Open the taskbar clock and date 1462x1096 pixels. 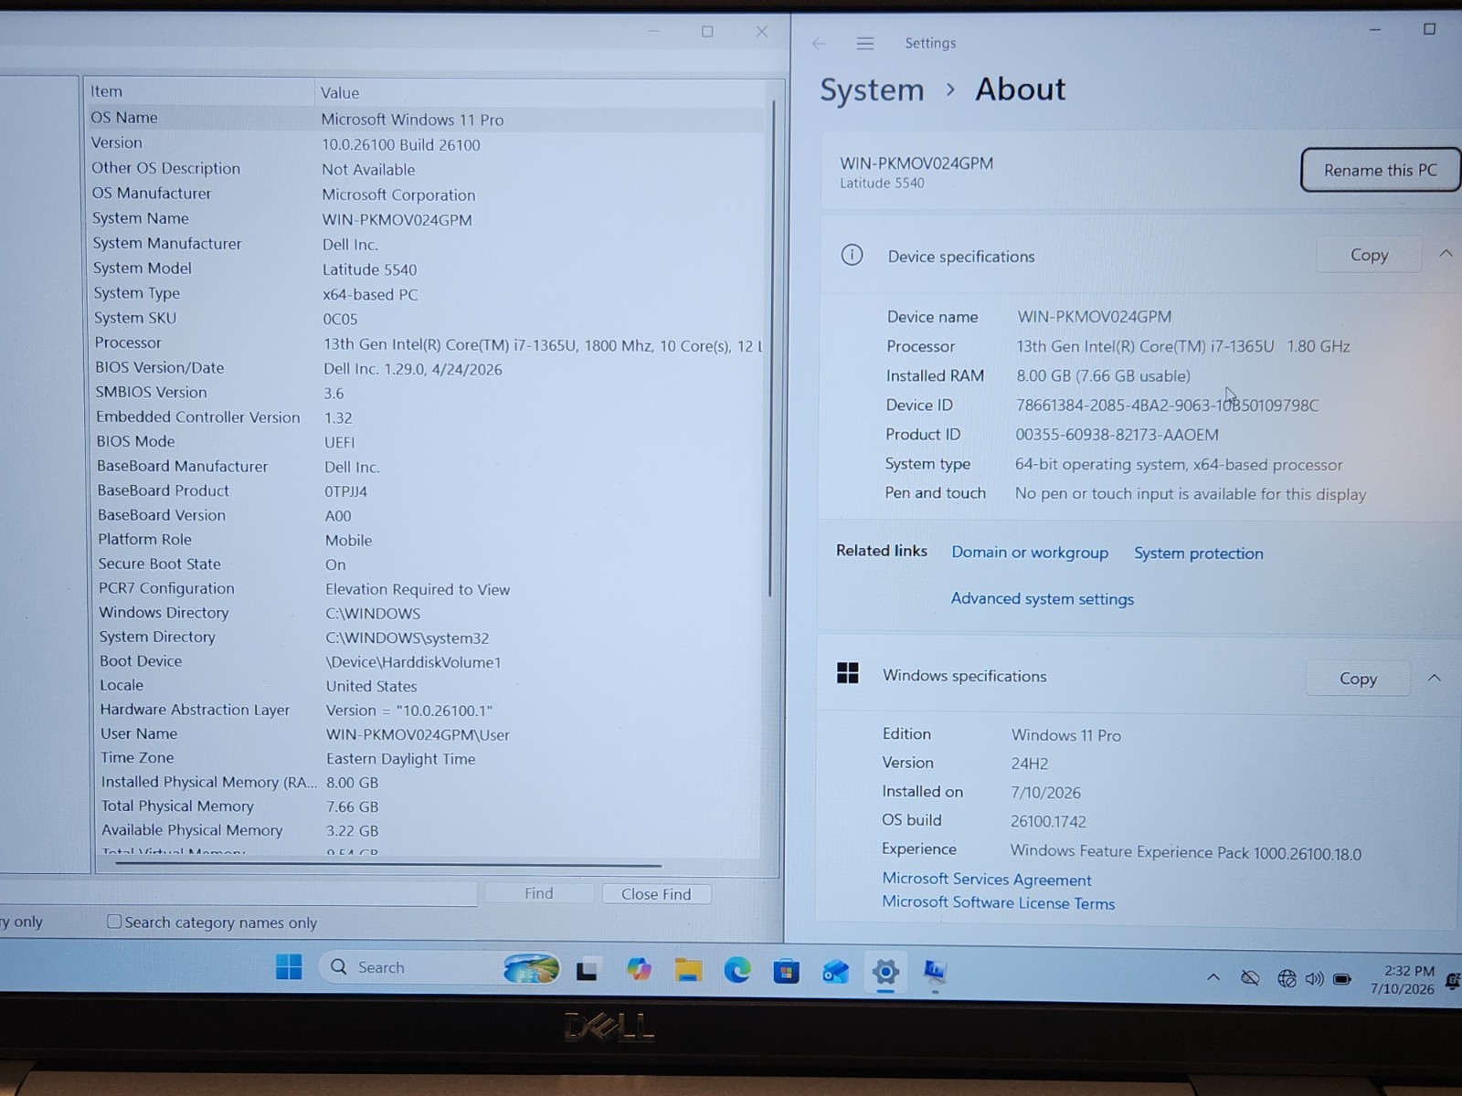tap(1403, 980)
